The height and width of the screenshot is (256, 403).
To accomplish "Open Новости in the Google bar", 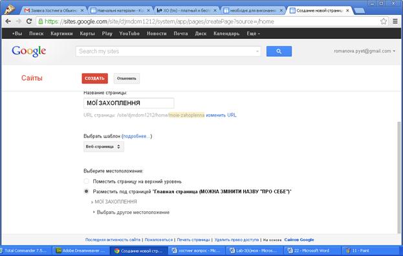I will click(157, 34).
